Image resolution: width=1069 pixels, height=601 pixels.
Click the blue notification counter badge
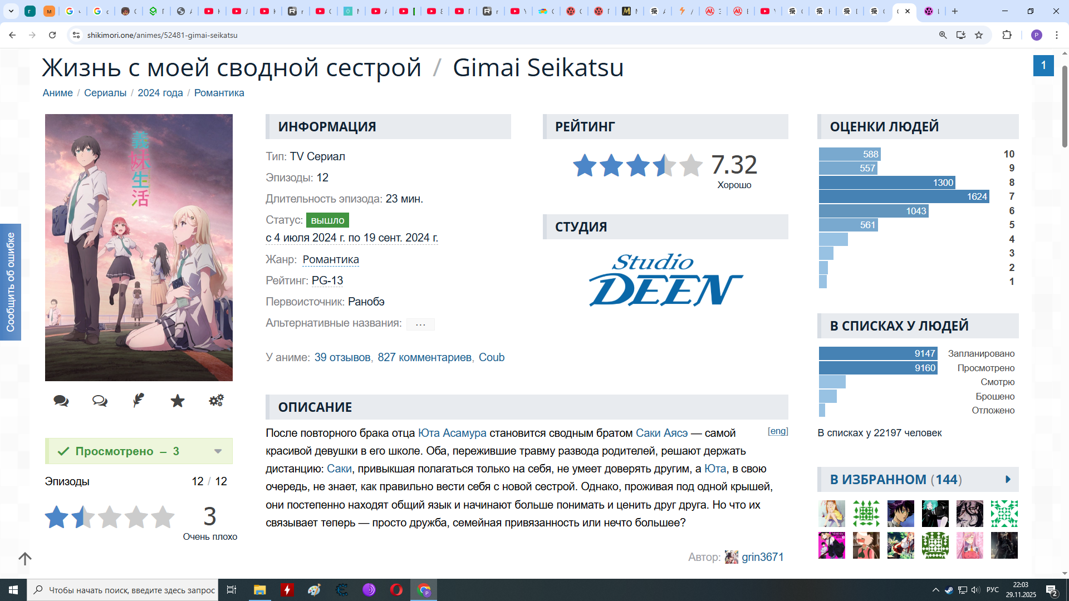click(x=1043, y=66)
